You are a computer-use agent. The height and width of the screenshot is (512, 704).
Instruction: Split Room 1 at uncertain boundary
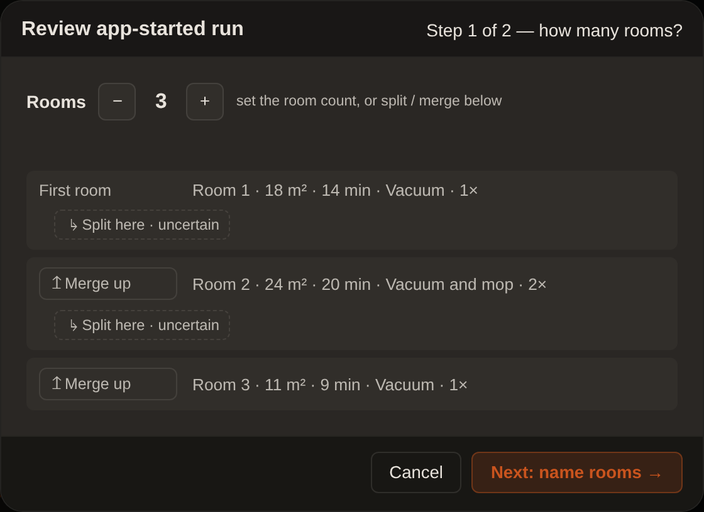point(142,225)
